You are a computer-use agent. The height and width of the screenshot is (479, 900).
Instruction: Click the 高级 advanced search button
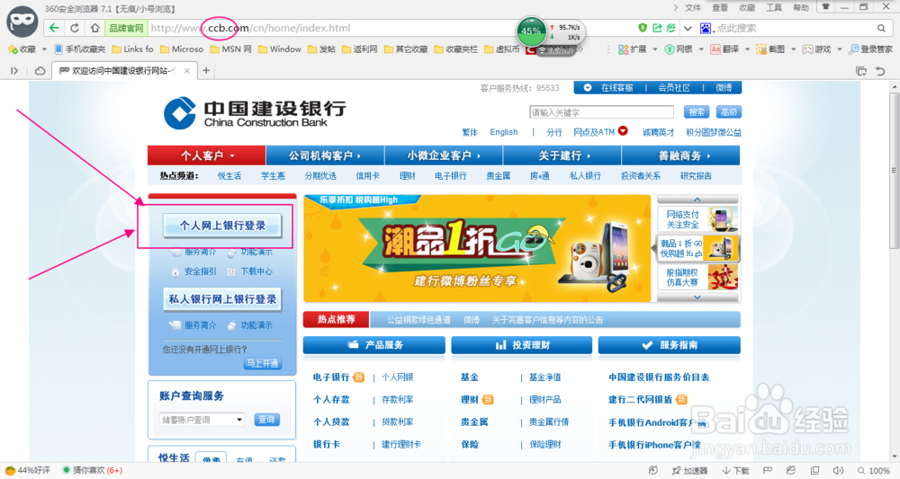point(728,111)
